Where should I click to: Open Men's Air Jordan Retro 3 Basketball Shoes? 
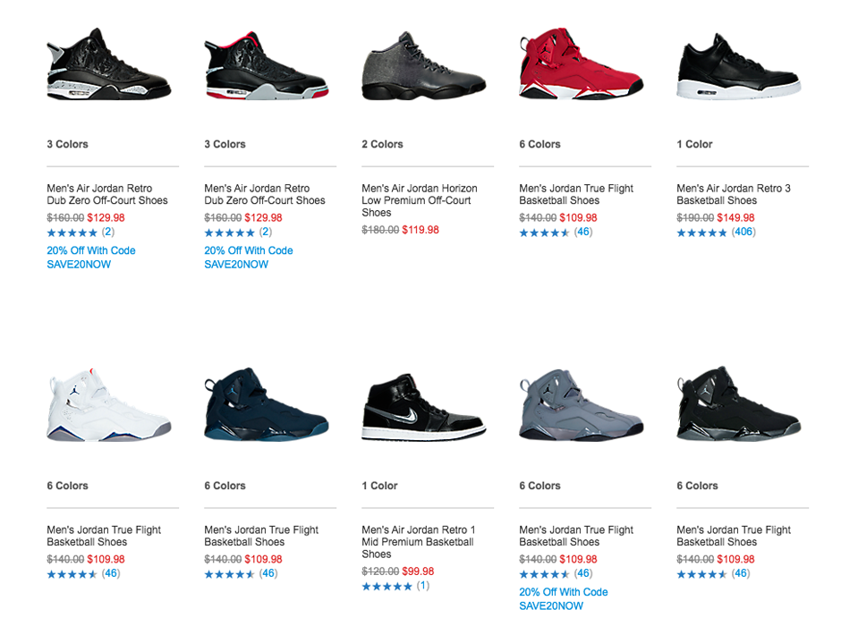coord(734,194)
